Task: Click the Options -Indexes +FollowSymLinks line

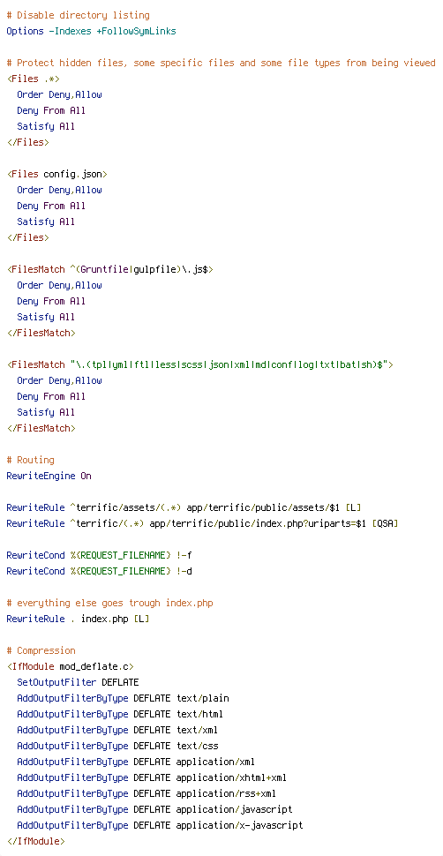Action: coord(91,31)
